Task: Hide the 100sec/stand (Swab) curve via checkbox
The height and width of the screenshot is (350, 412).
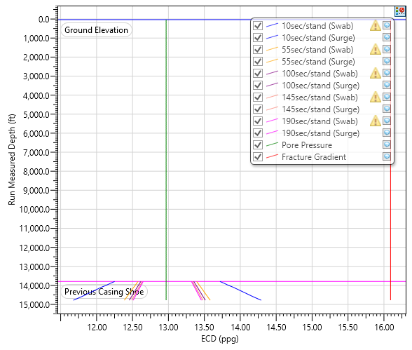Action: [258, 74]
